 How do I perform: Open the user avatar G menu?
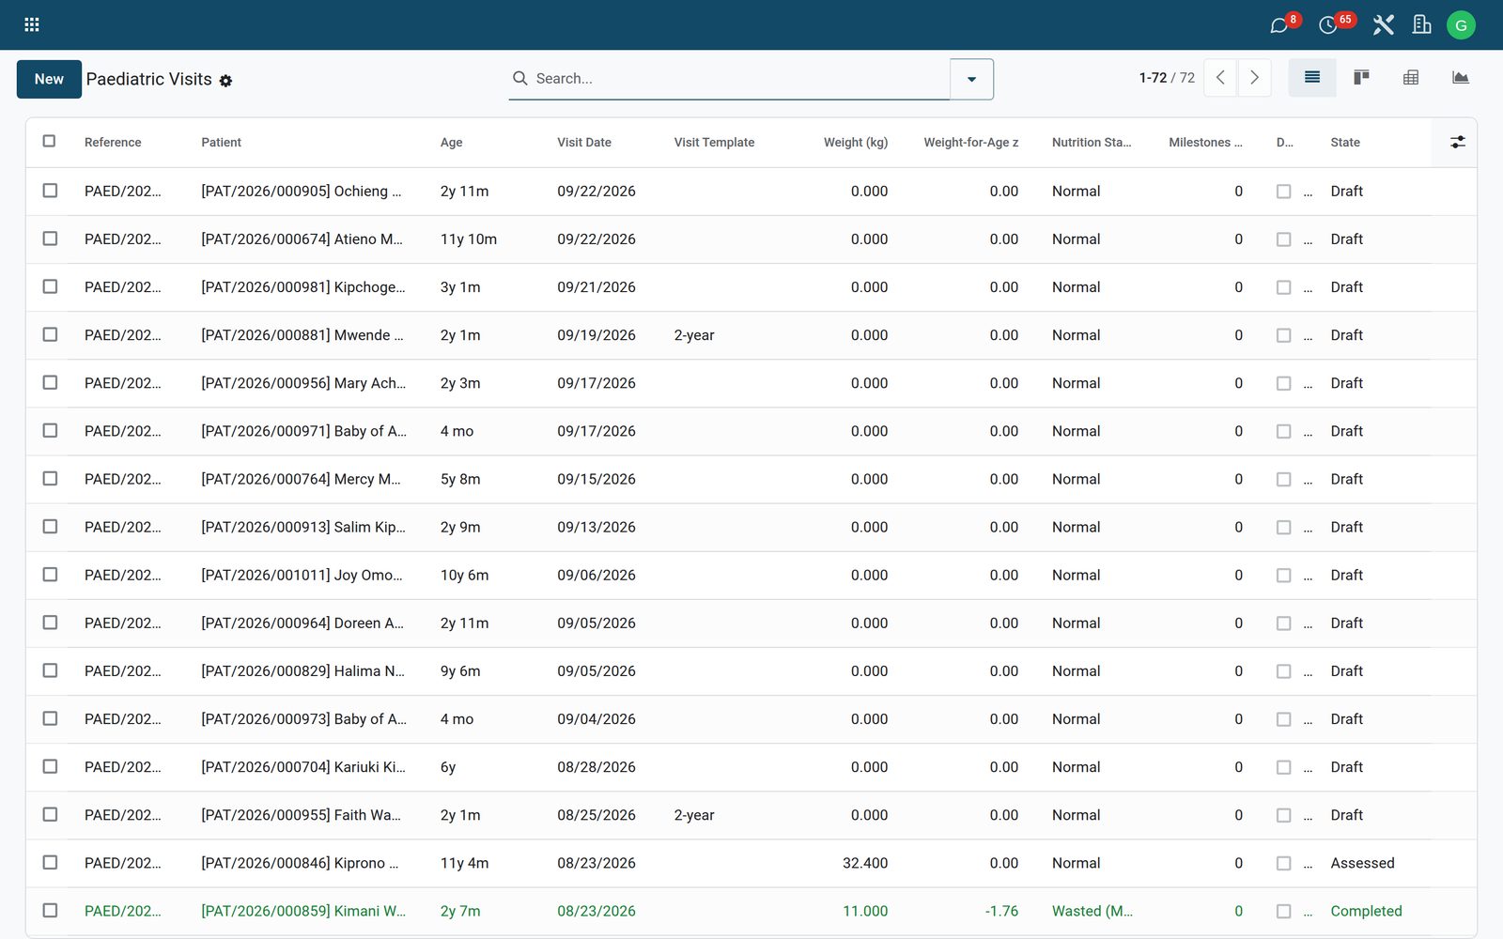tap(1461, 25)
